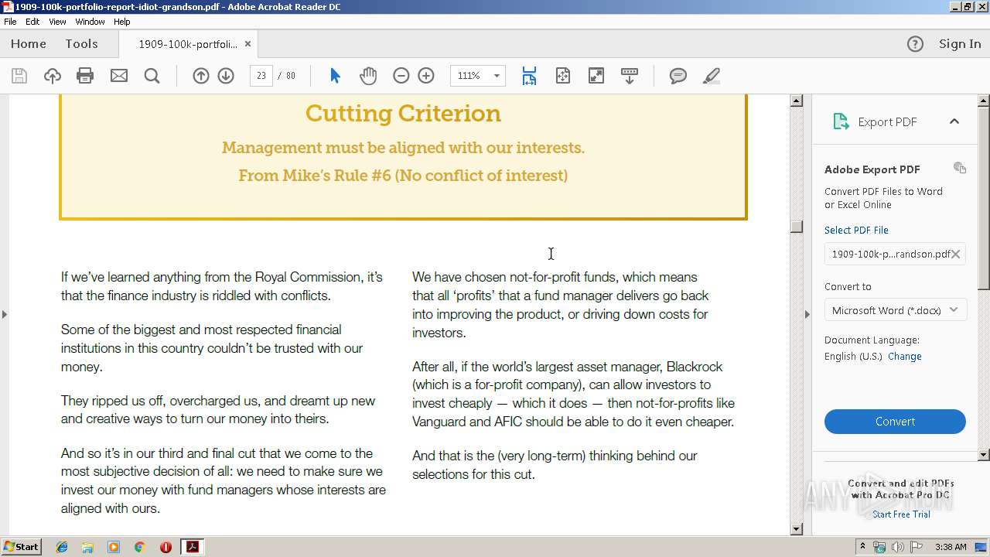Open Opera browser from the taskbar
The width and height of the screenshot is (990, 557).
pyautogui.click(x=166, y=547)
